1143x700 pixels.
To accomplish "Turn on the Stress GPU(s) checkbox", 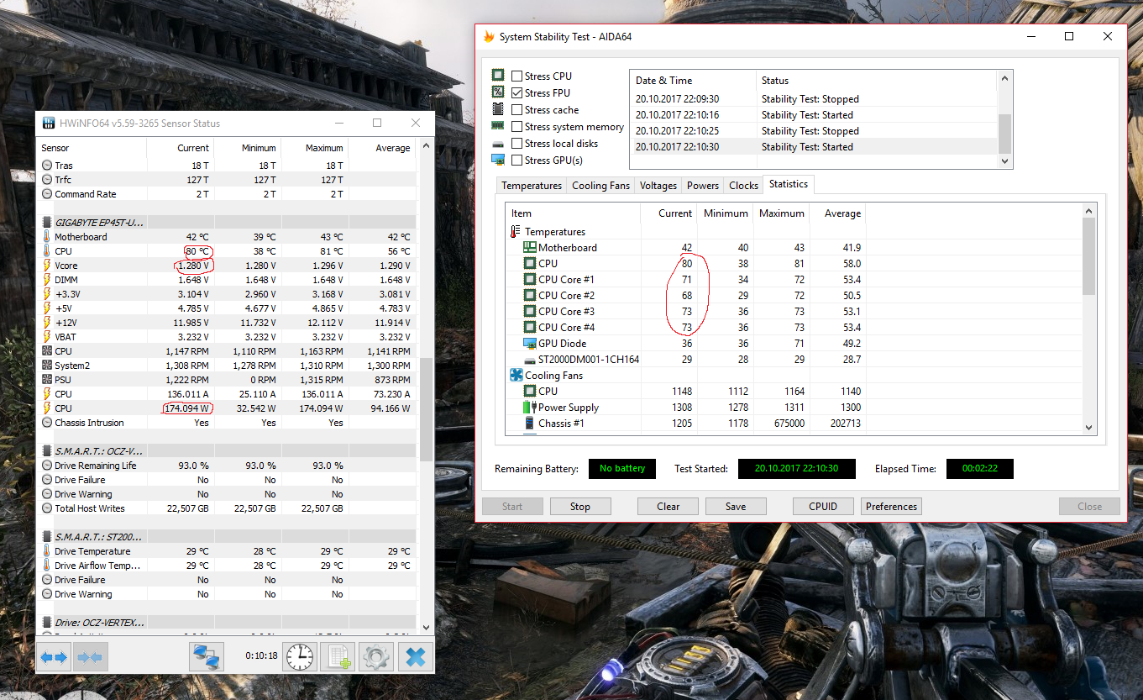I will [x=517, y=161].
